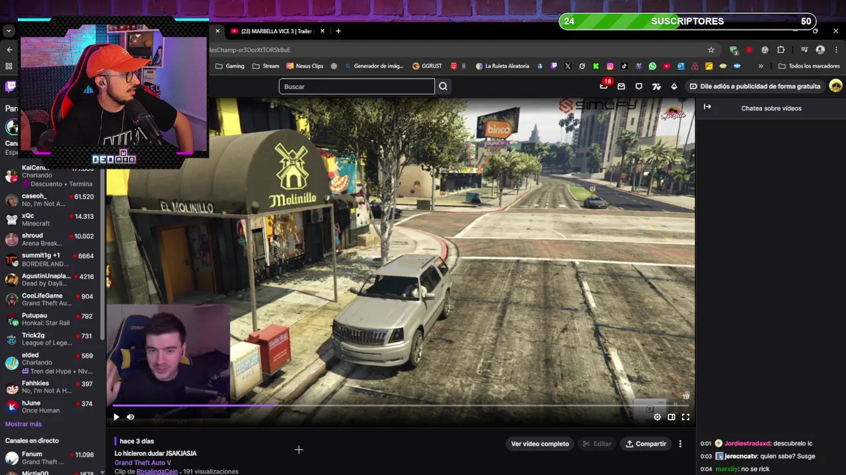
Task: Open Chrome profile avatar in toolbar
Action: (820, 49)
